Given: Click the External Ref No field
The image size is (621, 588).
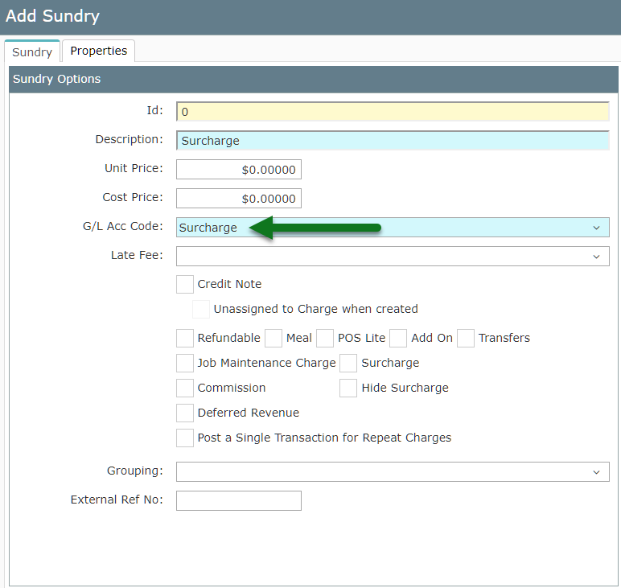Looking at the screenshot, I should (x=238, y=500).
